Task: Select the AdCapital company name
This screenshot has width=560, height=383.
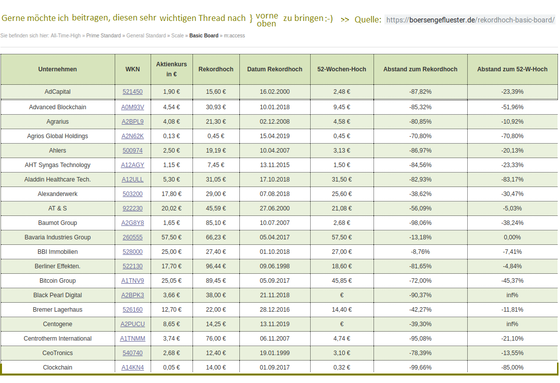Action: [x=57, y=92]
